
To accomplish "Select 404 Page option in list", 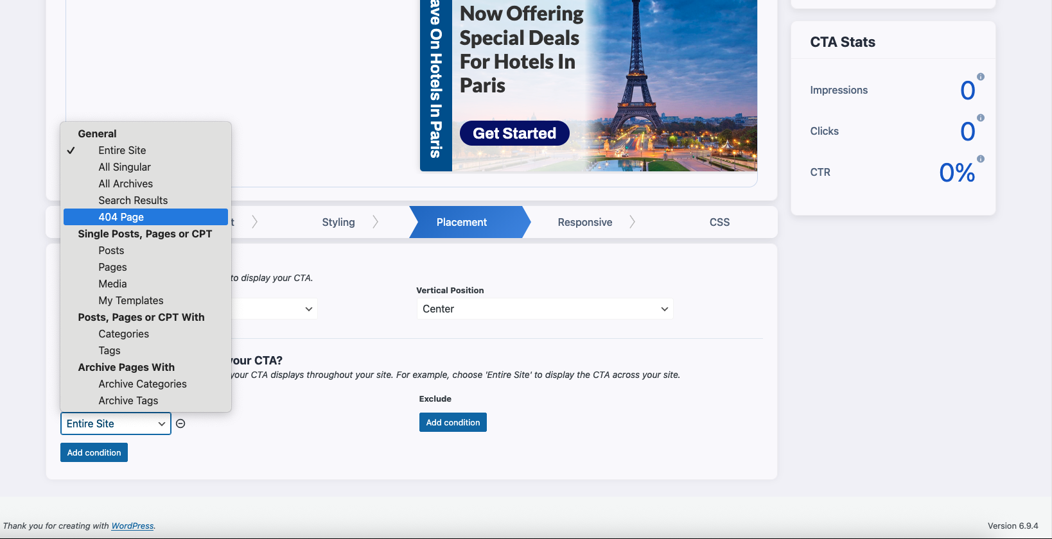I will [x=121, y=217].
